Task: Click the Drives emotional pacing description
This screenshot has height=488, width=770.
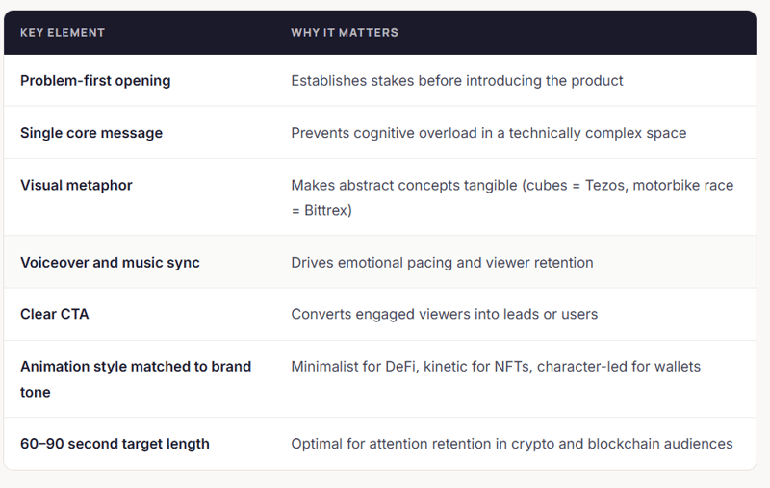Action: coord(442,263)
